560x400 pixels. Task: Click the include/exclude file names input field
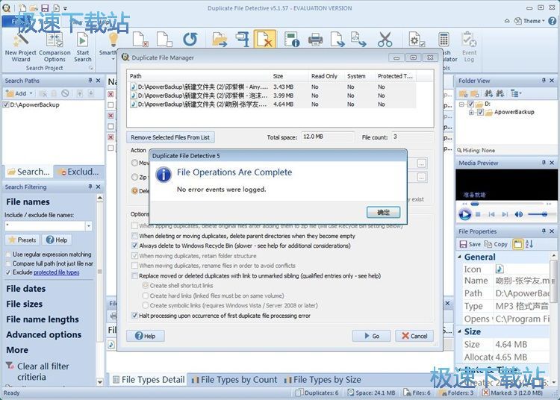(45, 226)
